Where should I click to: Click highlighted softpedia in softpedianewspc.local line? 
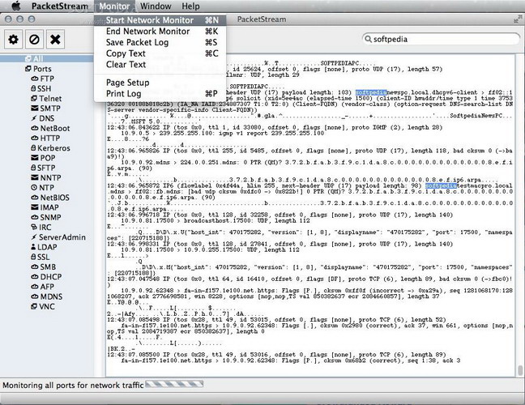click(x=371, y=92)
